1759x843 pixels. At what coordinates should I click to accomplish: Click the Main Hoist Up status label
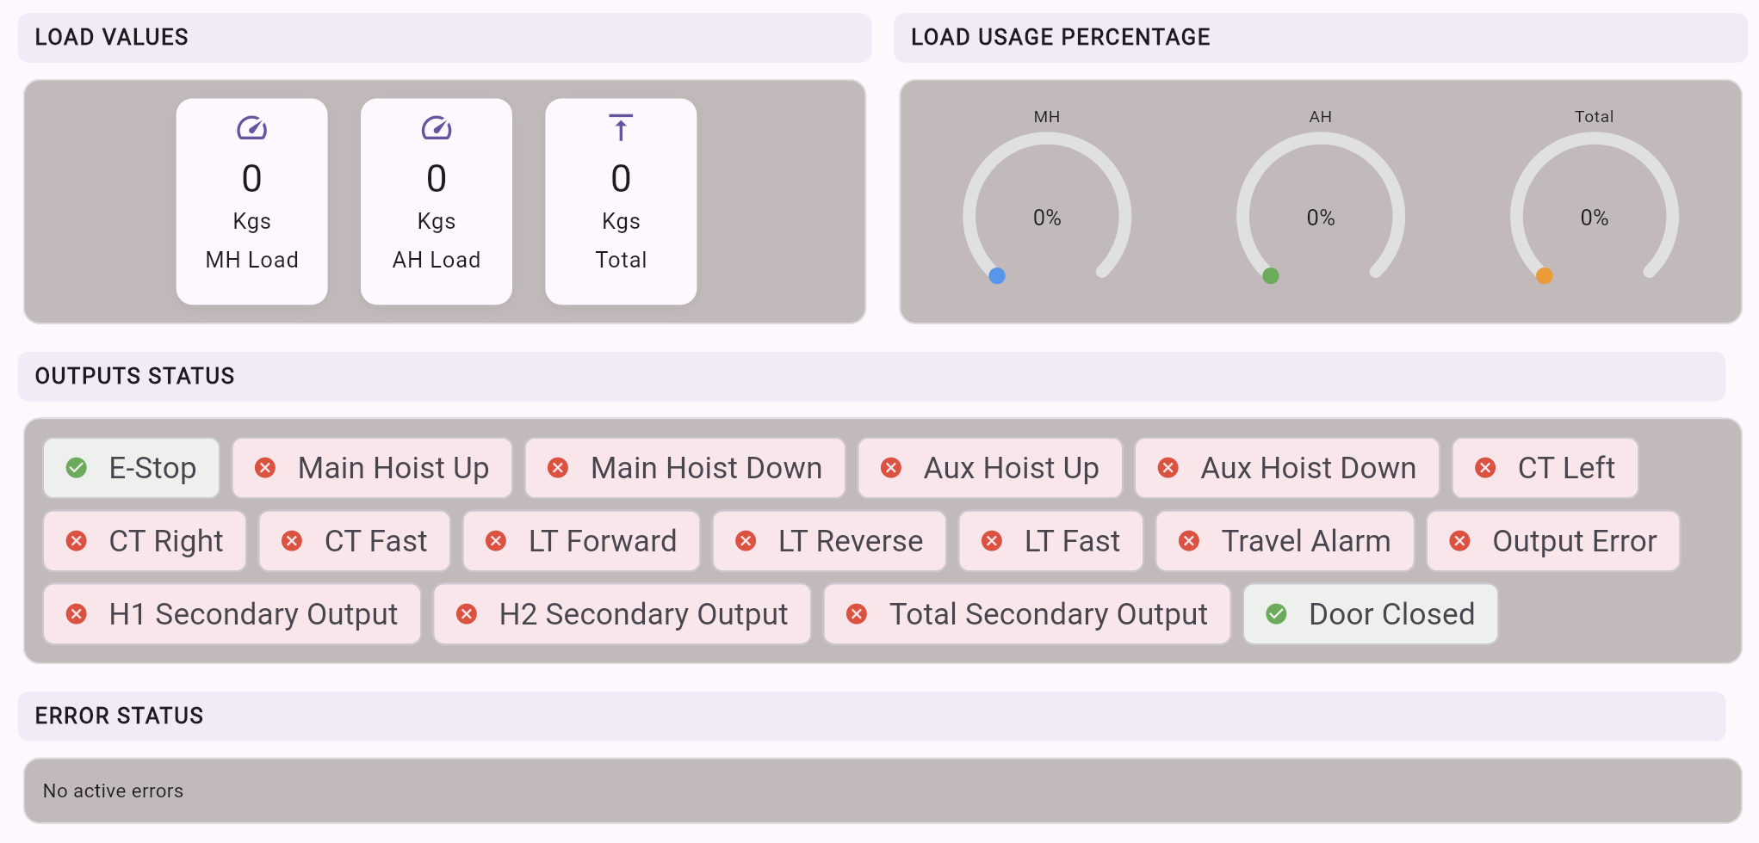[393, 468]
